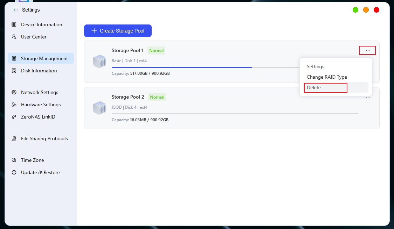Click Storage Pool 2 capacity usage bar
The height and width of the screenshot is (229, 394).
(235, 114)
